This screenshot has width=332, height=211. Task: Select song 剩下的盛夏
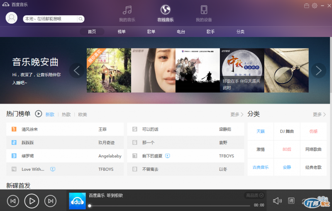[152, 156]
